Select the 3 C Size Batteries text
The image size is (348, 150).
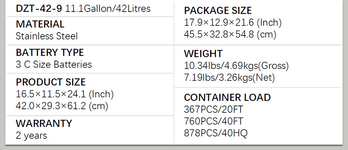54,64
